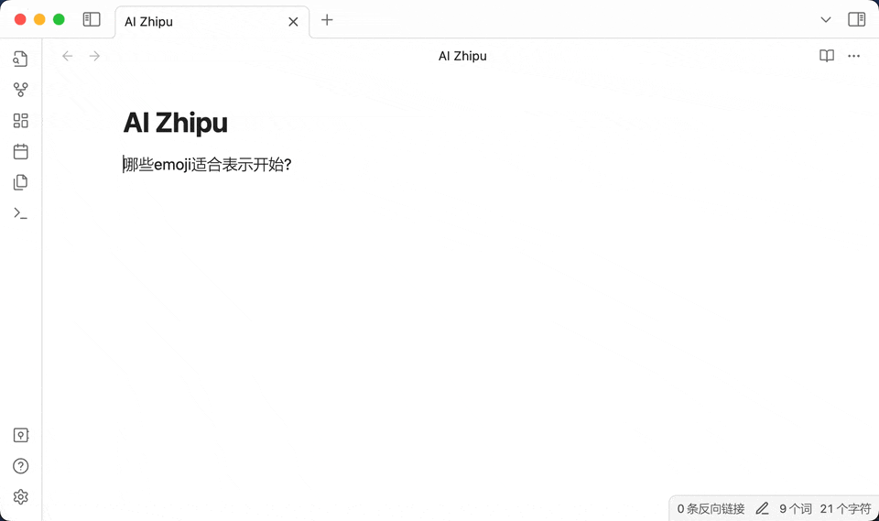Add a new tab with plus
Screen dimensions: 879x521
(x=327, y=20)
